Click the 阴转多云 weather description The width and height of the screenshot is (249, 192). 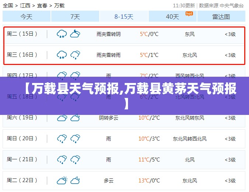coord(108,118)
